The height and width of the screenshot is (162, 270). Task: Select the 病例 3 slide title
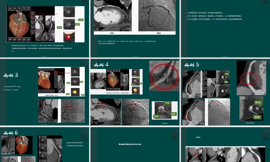(x=11, y=75)
